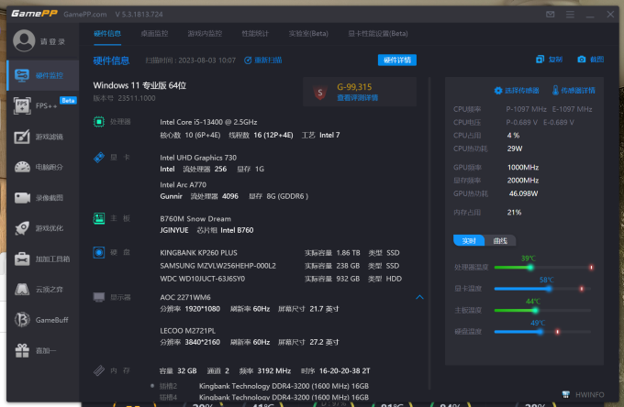Open the 云顶之弈 sidebar item
The width and height of the screenshot is (624, 407).
(43, 290)
